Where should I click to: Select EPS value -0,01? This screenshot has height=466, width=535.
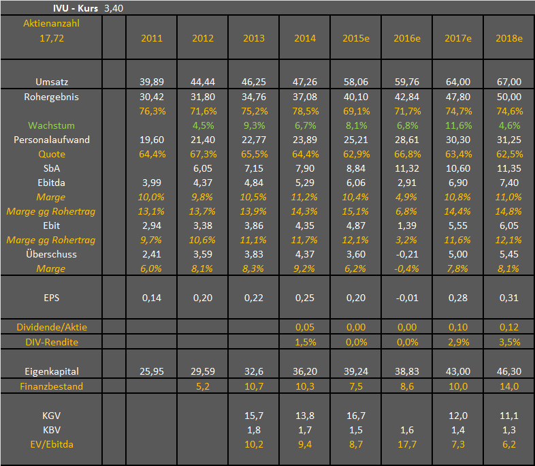pos(407,298)
